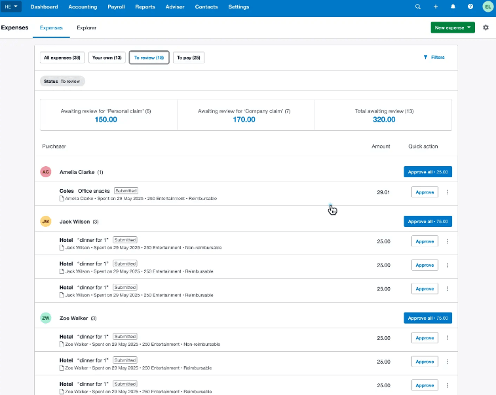Click Jack Wilson's JW avatar
This screenshot has height=395, width=496.
pos(46,221)
